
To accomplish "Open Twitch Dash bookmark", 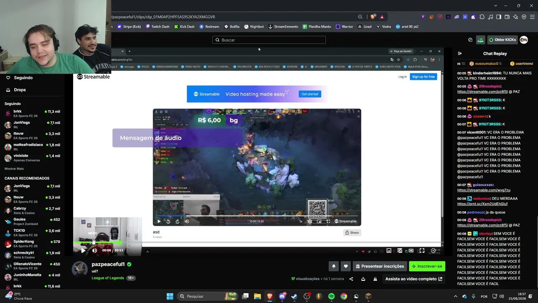I will pos(158,27).
